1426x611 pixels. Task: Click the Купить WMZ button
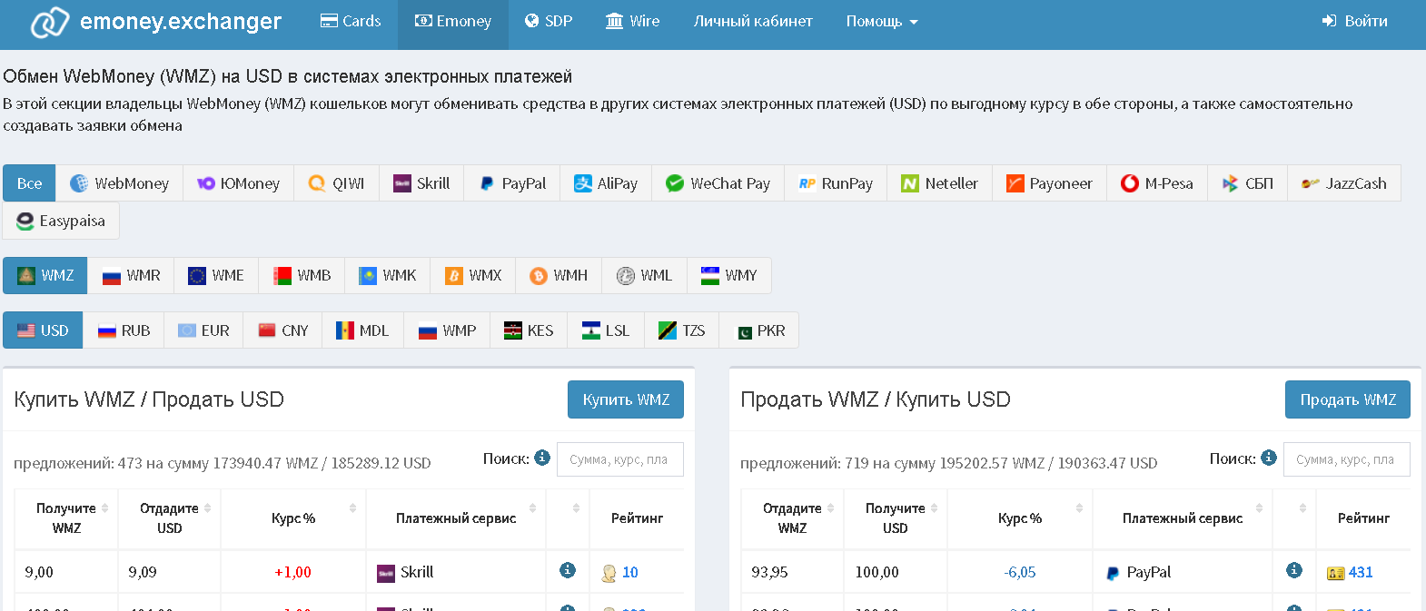[626, 399]
